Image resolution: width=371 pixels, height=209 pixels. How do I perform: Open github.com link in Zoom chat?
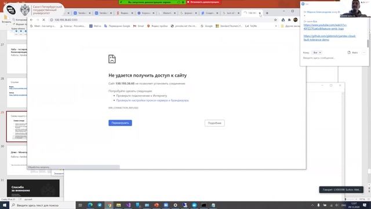[330, 38]
